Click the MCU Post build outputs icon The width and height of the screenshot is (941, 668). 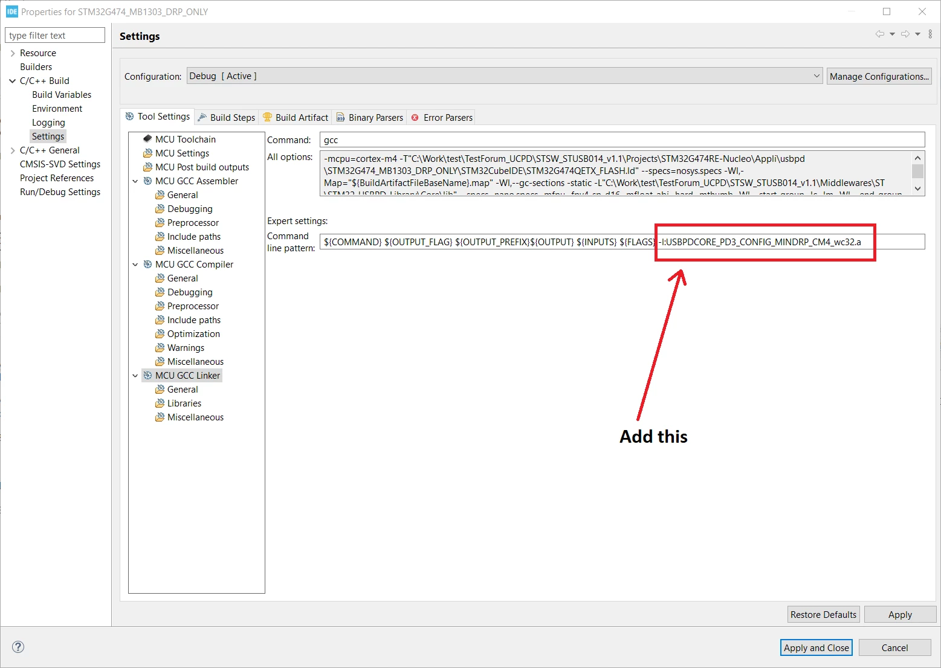coord(147,167)
